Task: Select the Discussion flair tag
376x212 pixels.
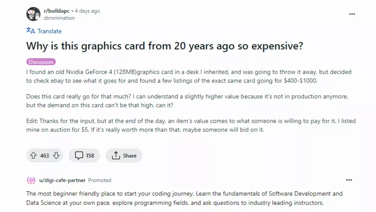Action: pos(41,62)
